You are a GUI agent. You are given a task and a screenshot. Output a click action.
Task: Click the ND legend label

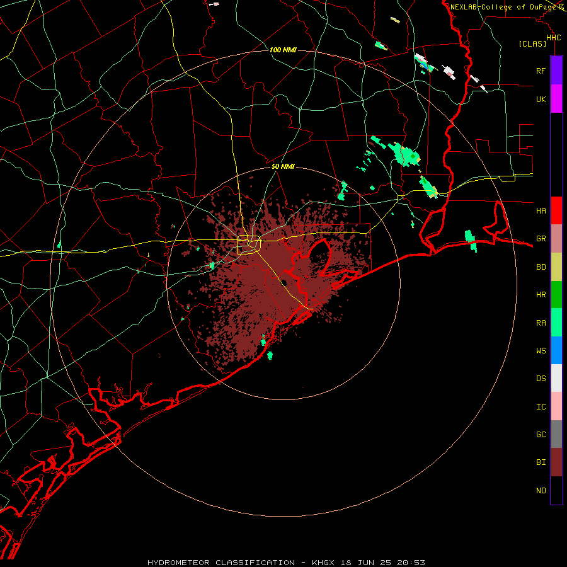541,490
